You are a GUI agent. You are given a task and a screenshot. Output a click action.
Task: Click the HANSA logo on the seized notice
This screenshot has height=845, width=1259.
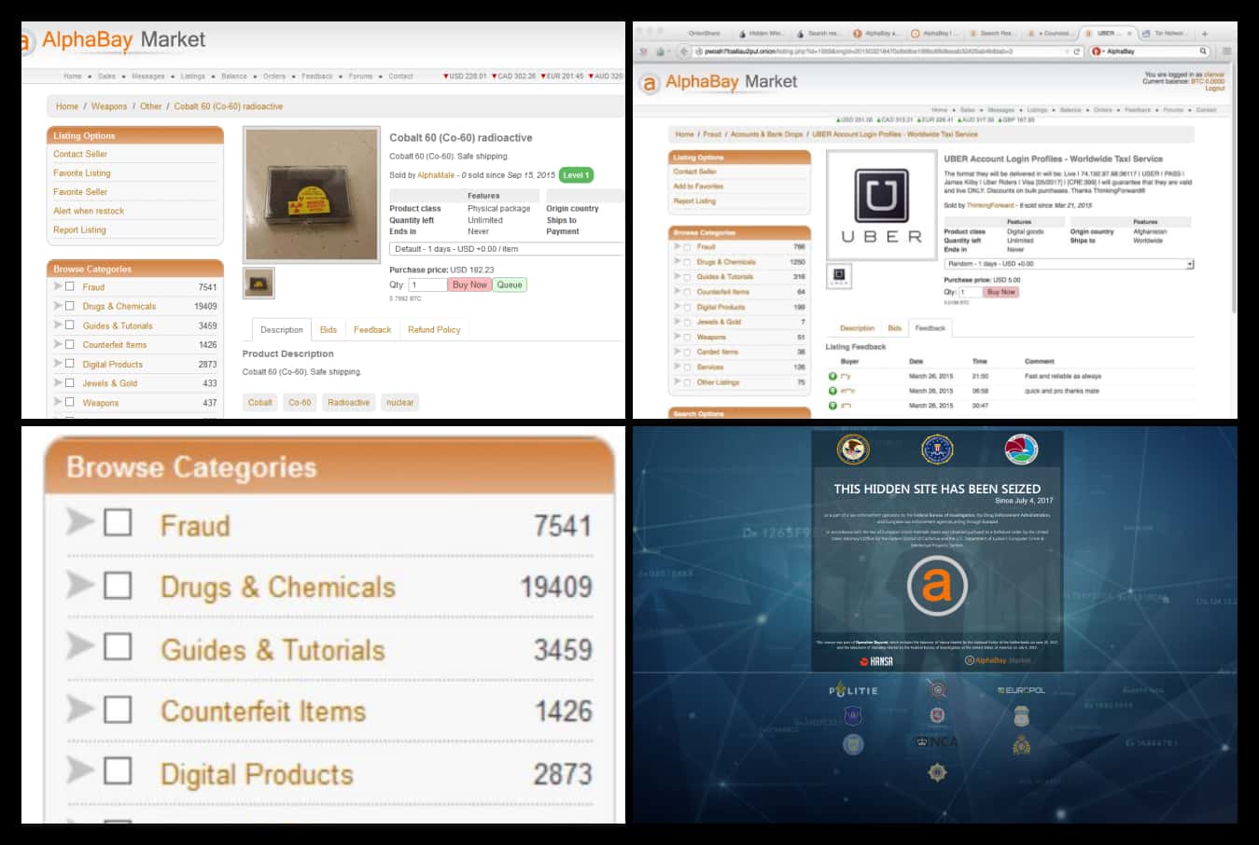(875, 661)
